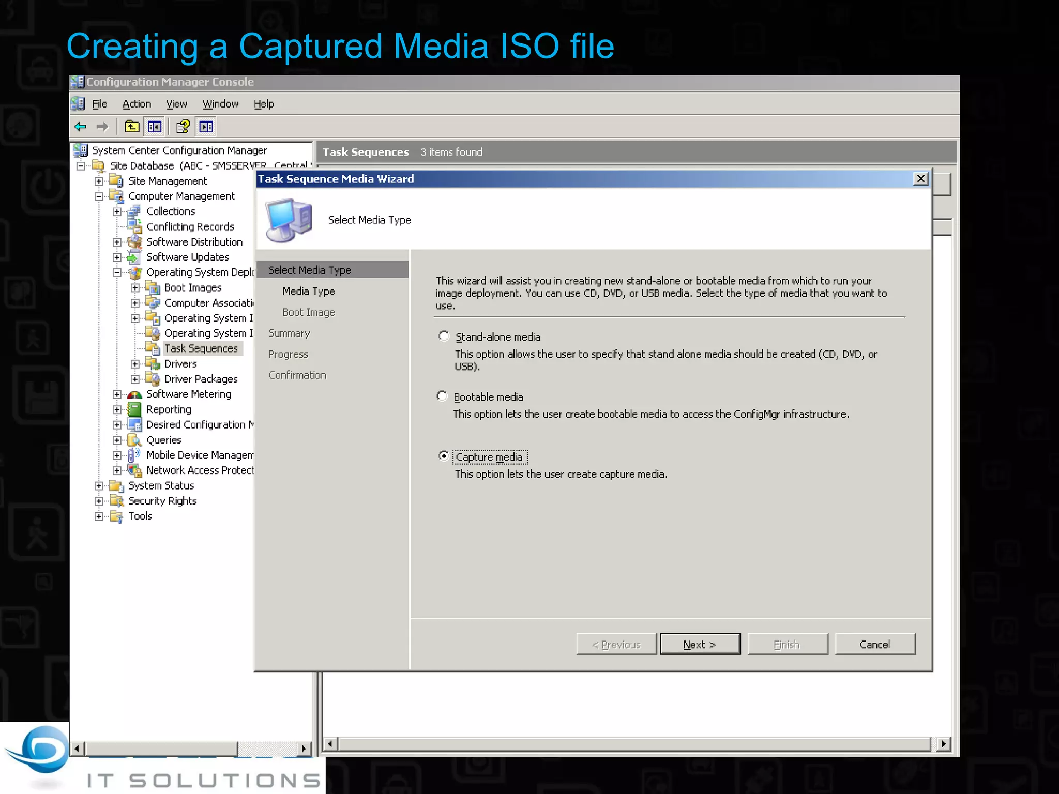Go to the Media Type wizard step

point(308,292)
